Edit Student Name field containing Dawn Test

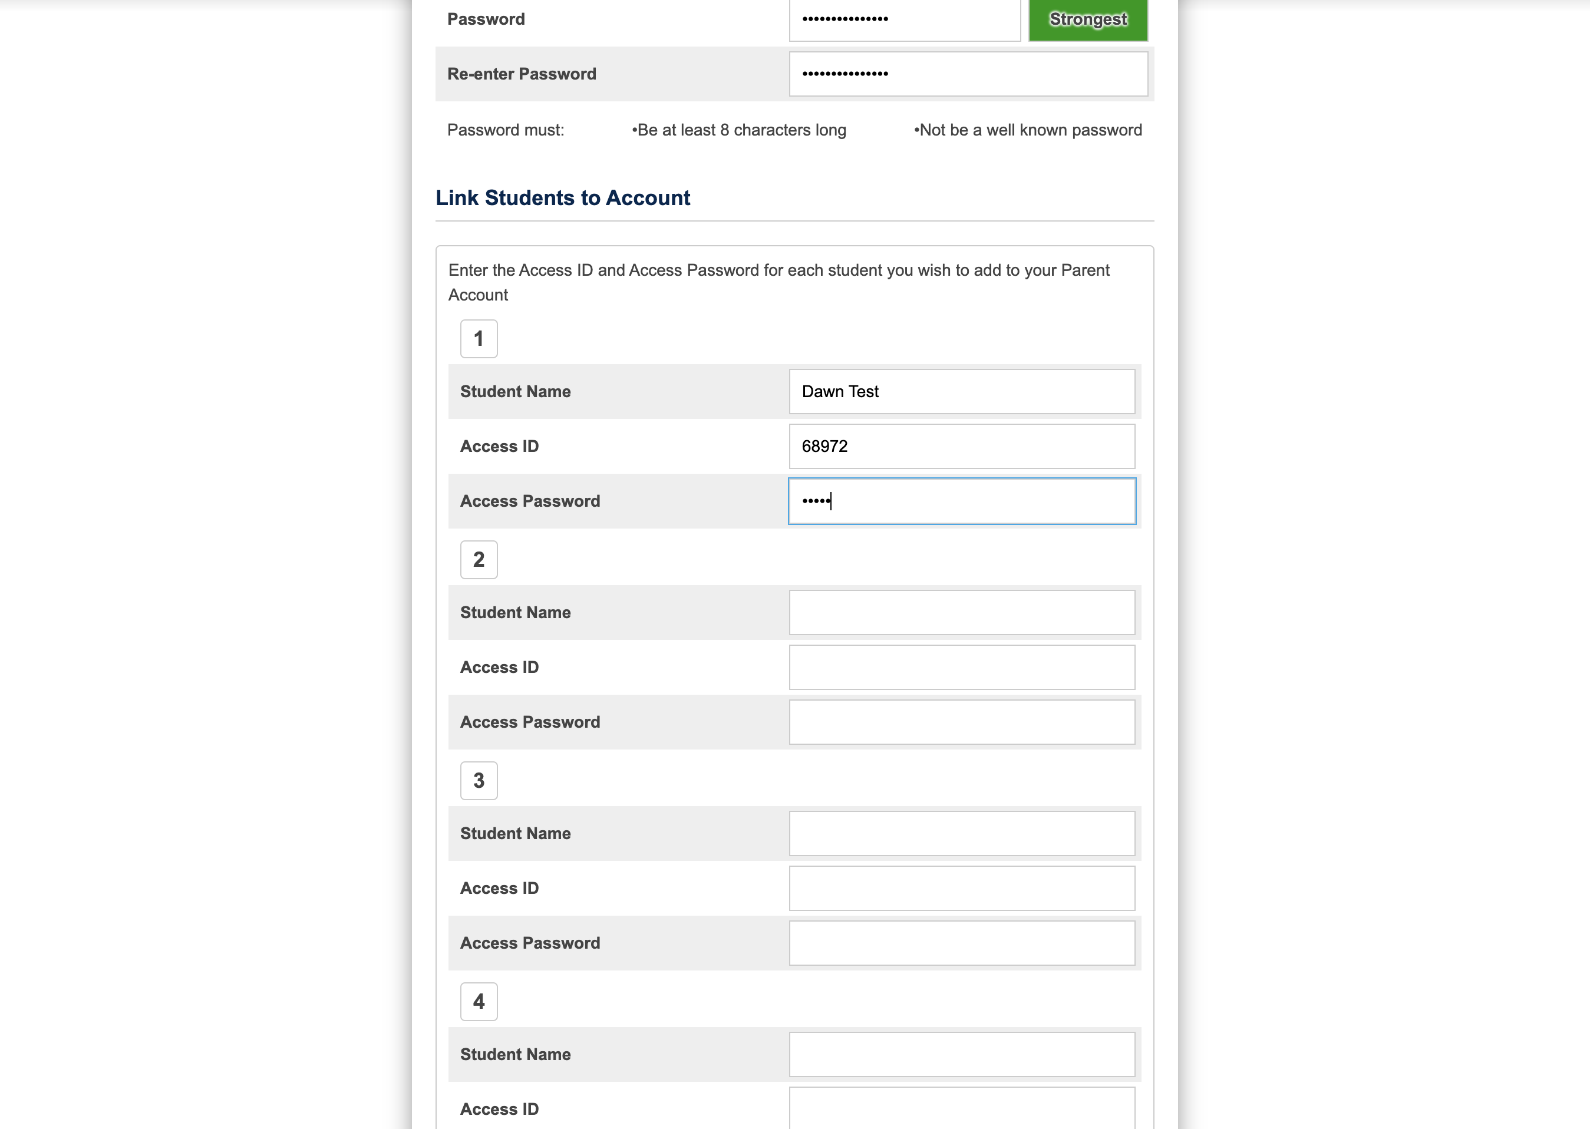(x=962, y=391)
